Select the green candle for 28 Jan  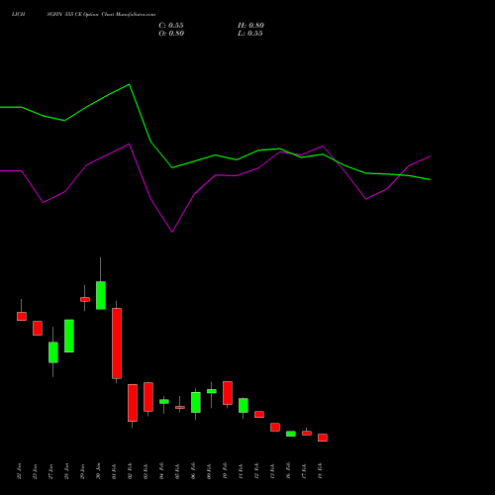point(69,336)
